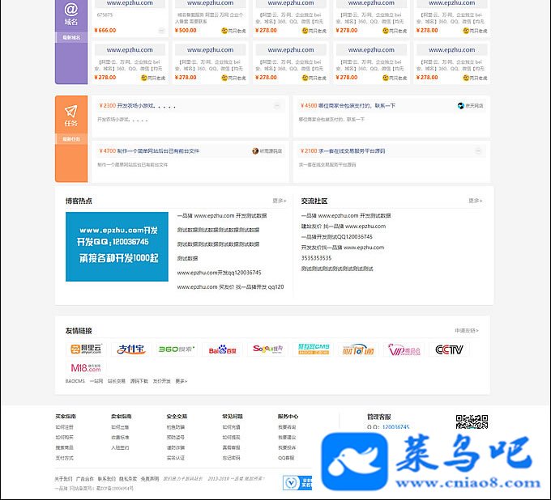Open the ¥2300 farm game development task
Viewport: 551px width, 500px height.
pos(138,106)
